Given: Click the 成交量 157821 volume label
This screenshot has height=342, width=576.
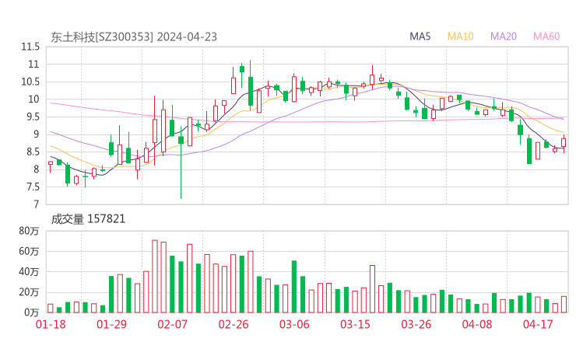Looking at the screenshot, I should click(x=88, y=219).
